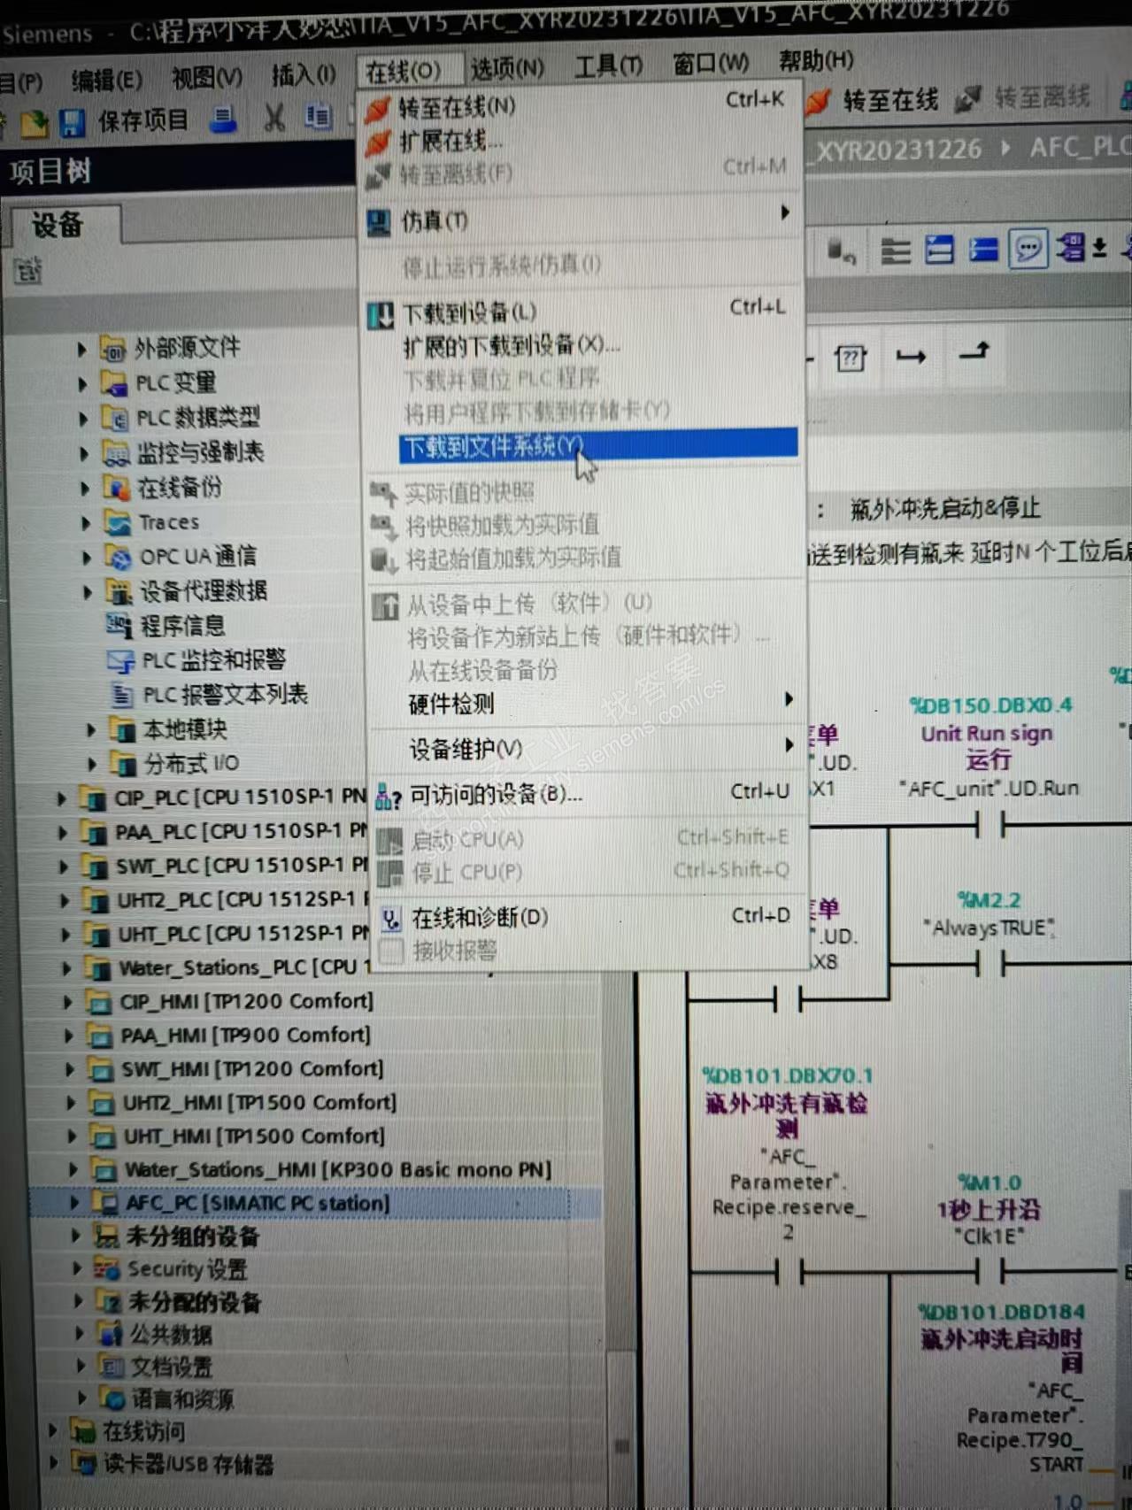Click the project tree view icon under 设备
This screenshot has height=1510, width=1132.
[x=28, y=270]
